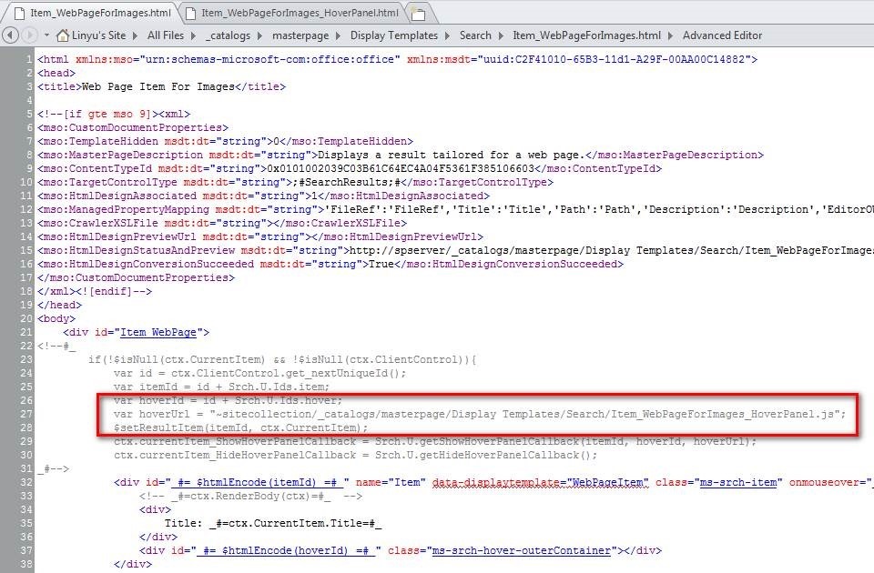This screenshot has width=874, height=573.
Task: Place cursor in title text 'Web Page Item For Images'
Action: [x=158, y=87]
